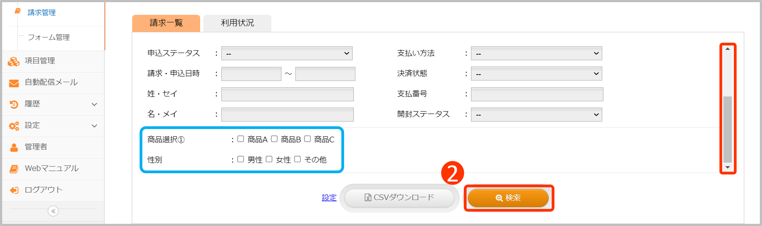The width and height of the screenshot is (762, 226).
Task: Enable the 女性 checkbox under 性別
Action: pos(269,159)
